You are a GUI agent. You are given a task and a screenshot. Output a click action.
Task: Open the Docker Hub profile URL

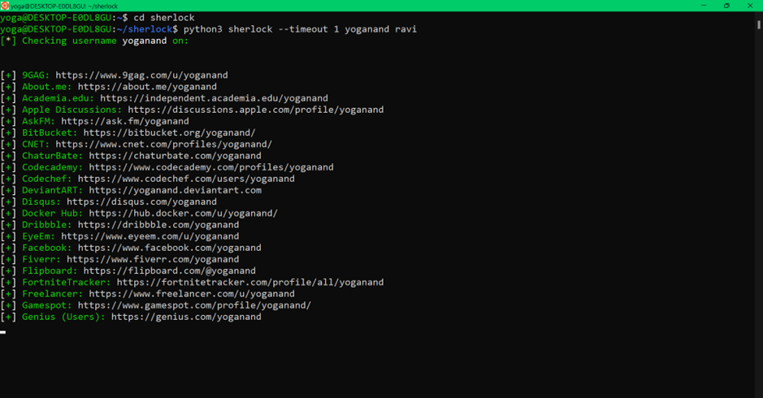184,213
